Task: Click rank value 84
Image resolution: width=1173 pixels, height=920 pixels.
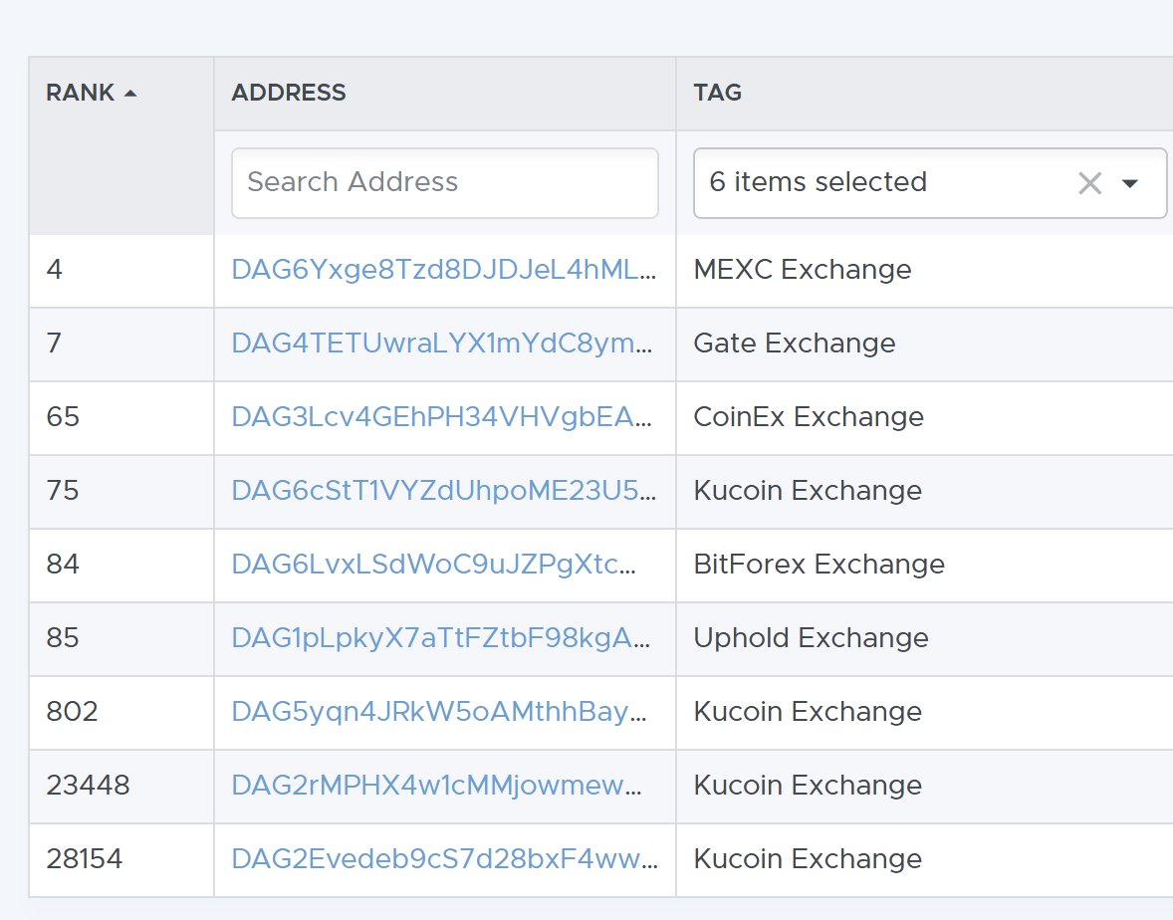Action: 63,565
